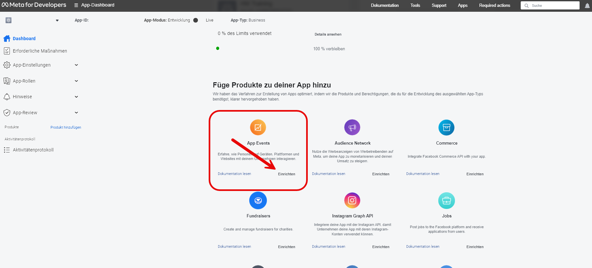Click the App-Dashboard title
Screen dimensions: 592x268
[98, 5]
